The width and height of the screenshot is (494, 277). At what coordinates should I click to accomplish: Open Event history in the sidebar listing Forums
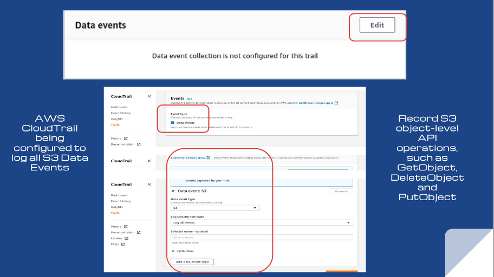click(x=121, y=201)
